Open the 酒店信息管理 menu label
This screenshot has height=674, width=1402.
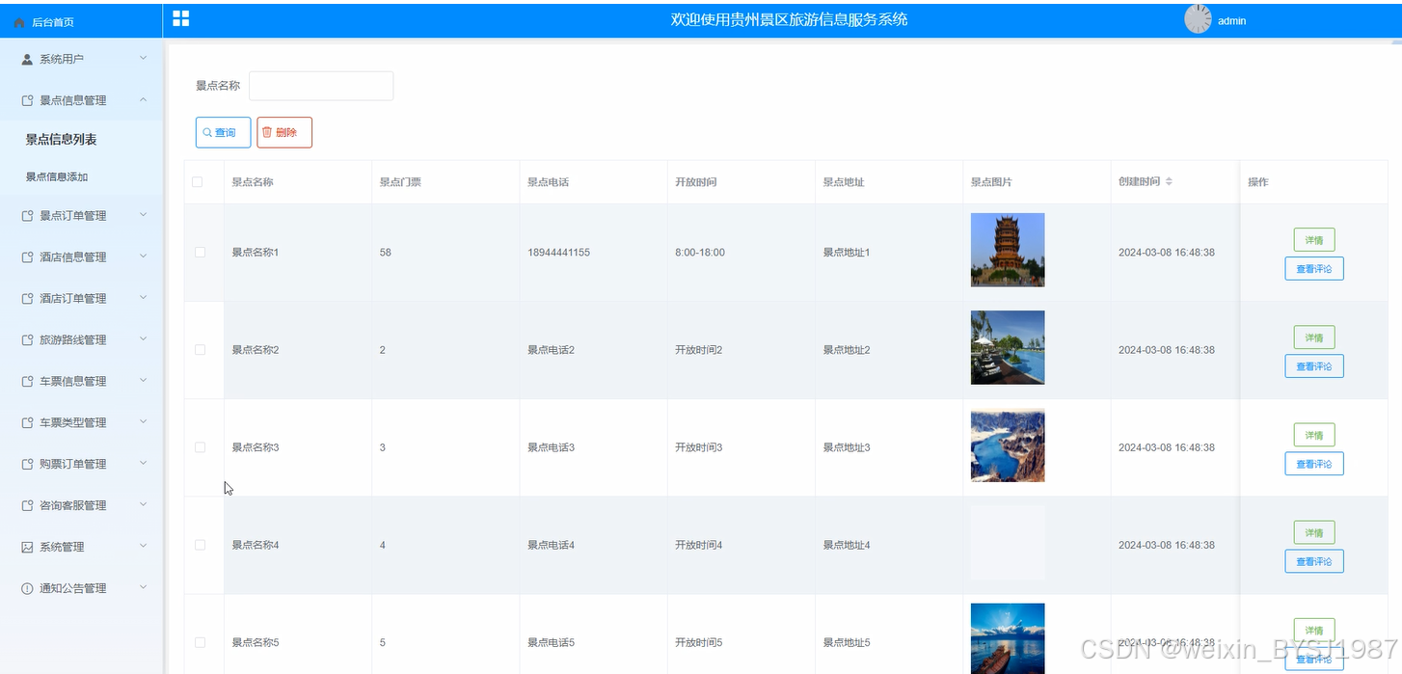point(73,257)
